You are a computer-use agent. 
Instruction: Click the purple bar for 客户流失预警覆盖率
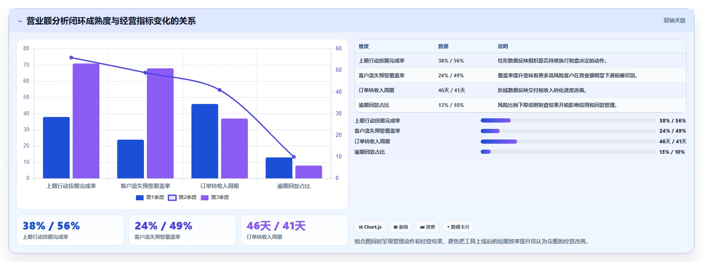pyautogui.click(x=160, y=123)
